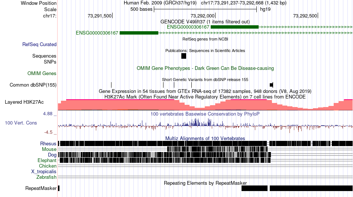The height and width of the screenshot is (197, 353).
Task: Click the lower ENSG00000306167 gene name label
Action: tap(97, 33)
